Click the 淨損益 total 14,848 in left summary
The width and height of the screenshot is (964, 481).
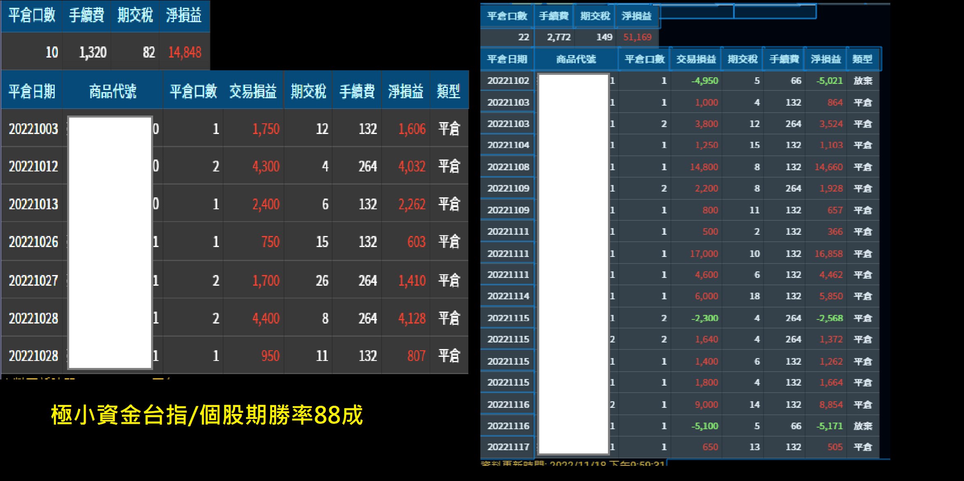[185, 52]
